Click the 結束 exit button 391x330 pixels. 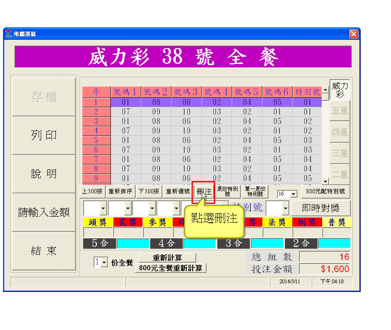(43, 251)
